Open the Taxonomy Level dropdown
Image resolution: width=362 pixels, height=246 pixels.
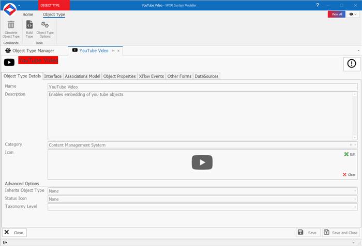(355, 207)
